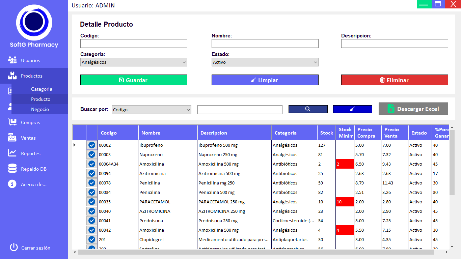The image size is (461, 259).
Task: Click the Nombre input field
Action: point(265,44)
